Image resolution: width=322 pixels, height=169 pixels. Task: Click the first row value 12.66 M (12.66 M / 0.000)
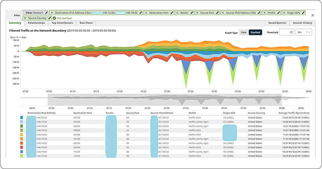pos(296,118)
